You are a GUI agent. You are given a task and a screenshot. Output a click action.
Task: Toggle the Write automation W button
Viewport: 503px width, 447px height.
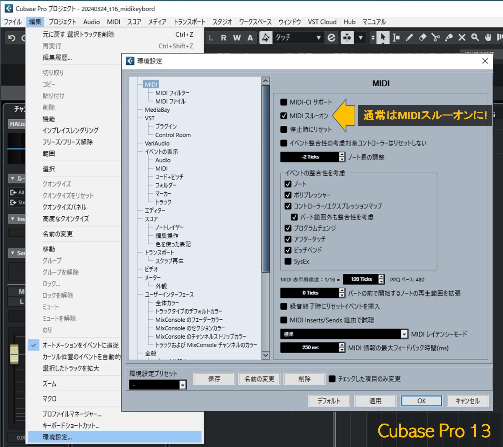[237, 38]
